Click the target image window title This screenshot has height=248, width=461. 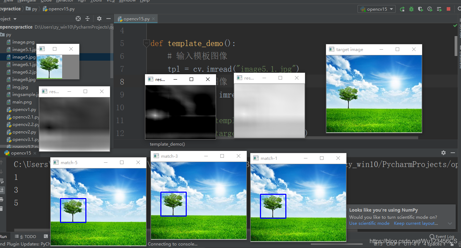point(350,50)
